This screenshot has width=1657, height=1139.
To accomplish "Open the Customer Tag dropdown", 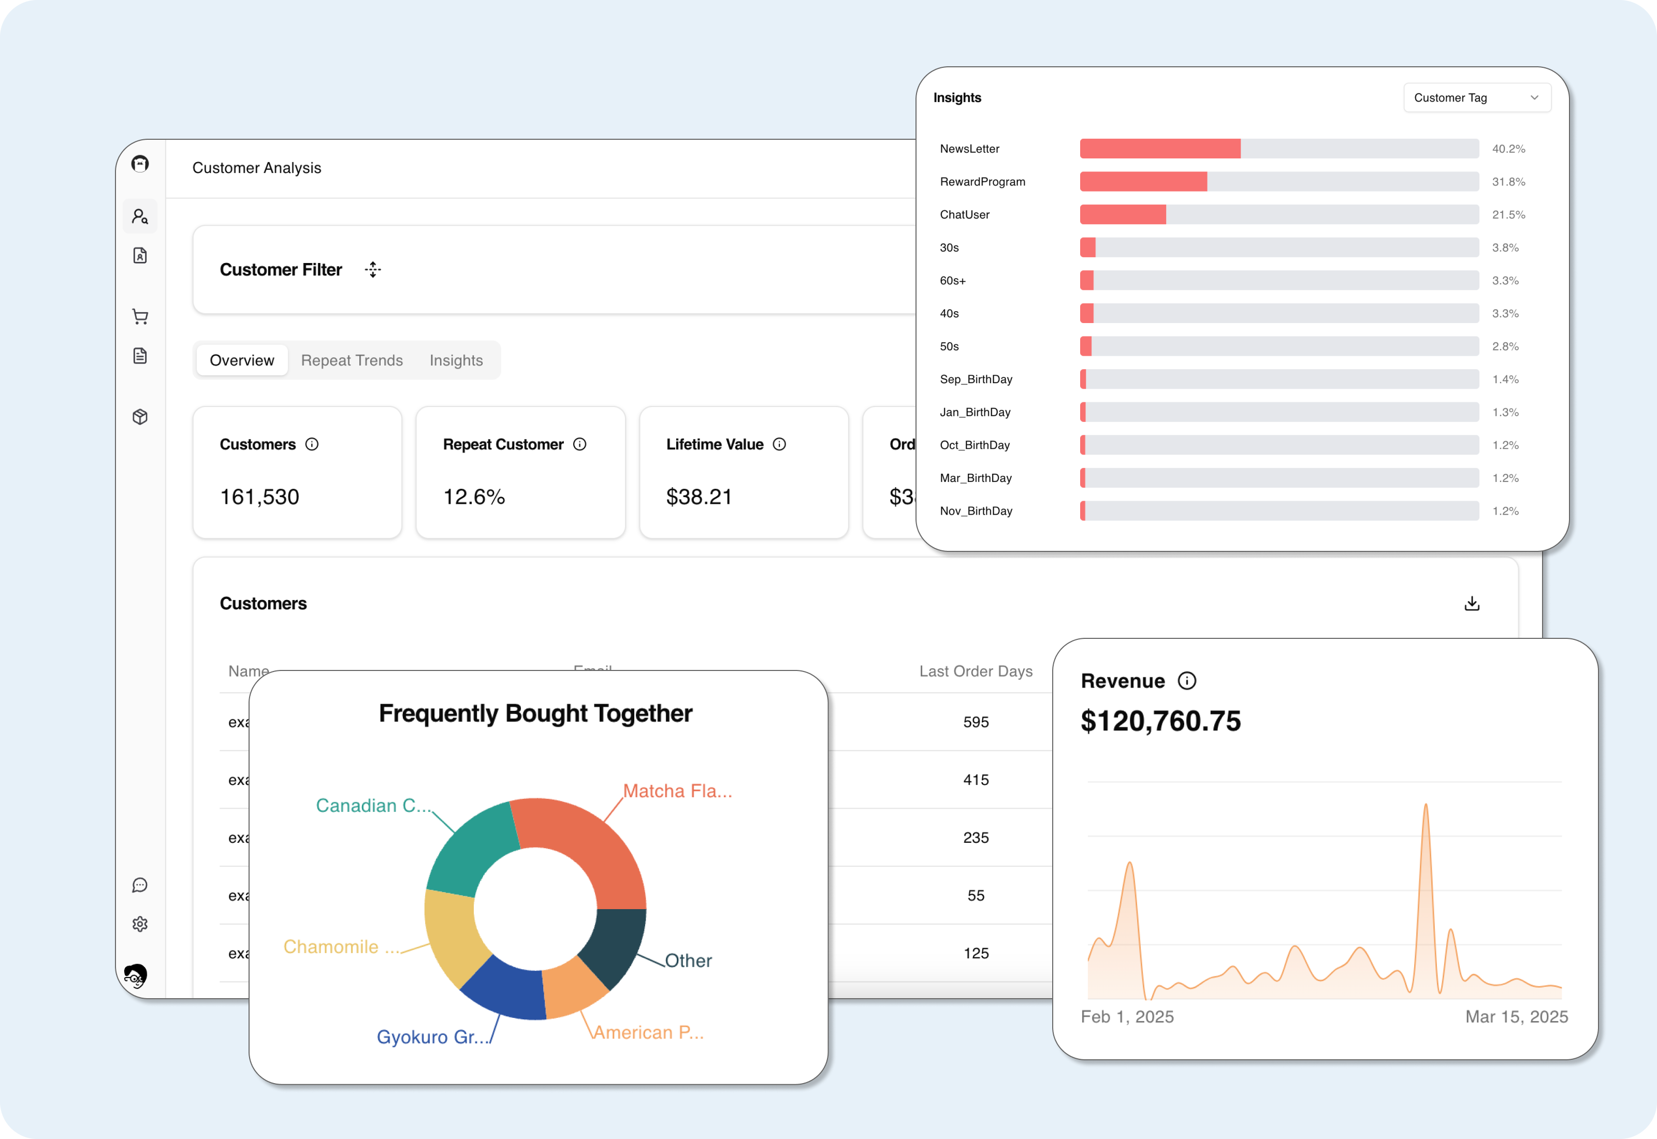I will (1476, 98).
